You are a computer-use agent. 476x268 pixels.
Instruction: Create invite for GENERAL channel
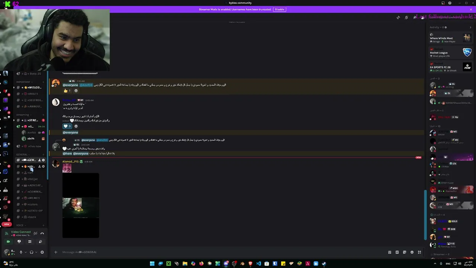pyautogui.click(x=39, y=160)
